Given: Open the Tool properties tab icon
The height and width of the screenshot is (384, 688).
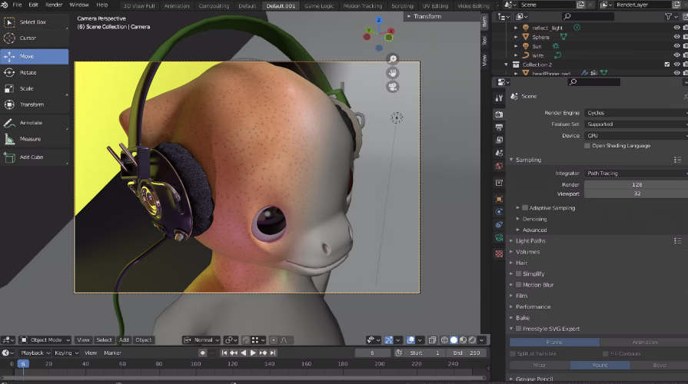Looking at the screenshot, I should point(499,98).
